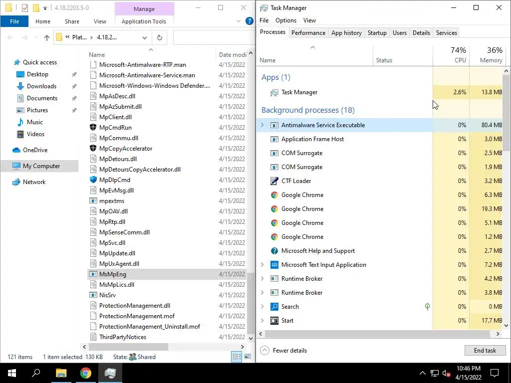Click Fewer details toggle

click(283, 351)
